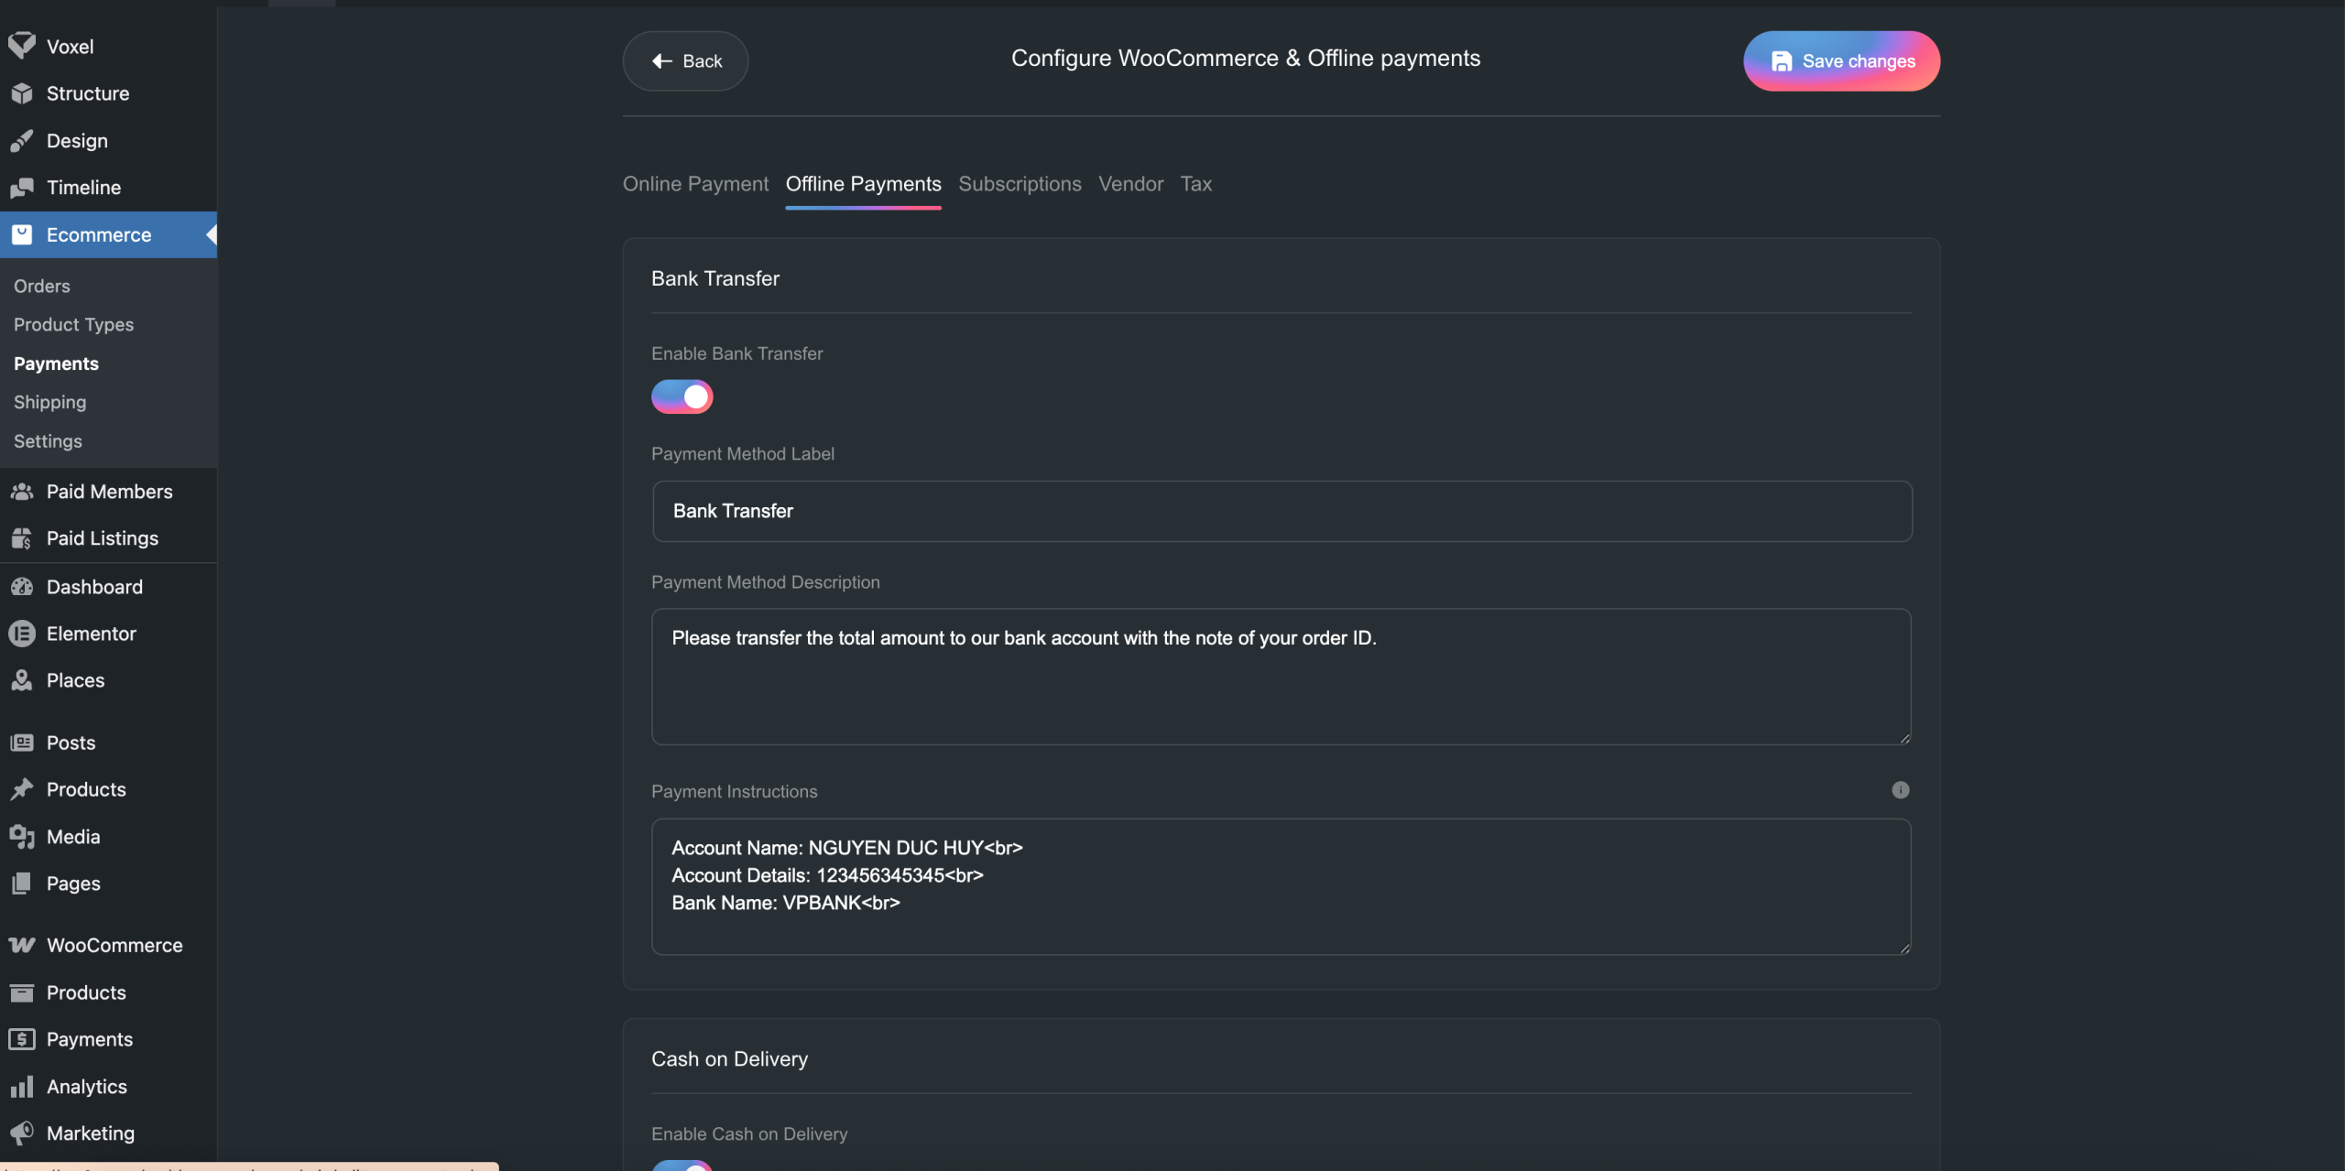The image size is (2345, 1171).
Task: Go back using the Back button
Action: [685, 61]
